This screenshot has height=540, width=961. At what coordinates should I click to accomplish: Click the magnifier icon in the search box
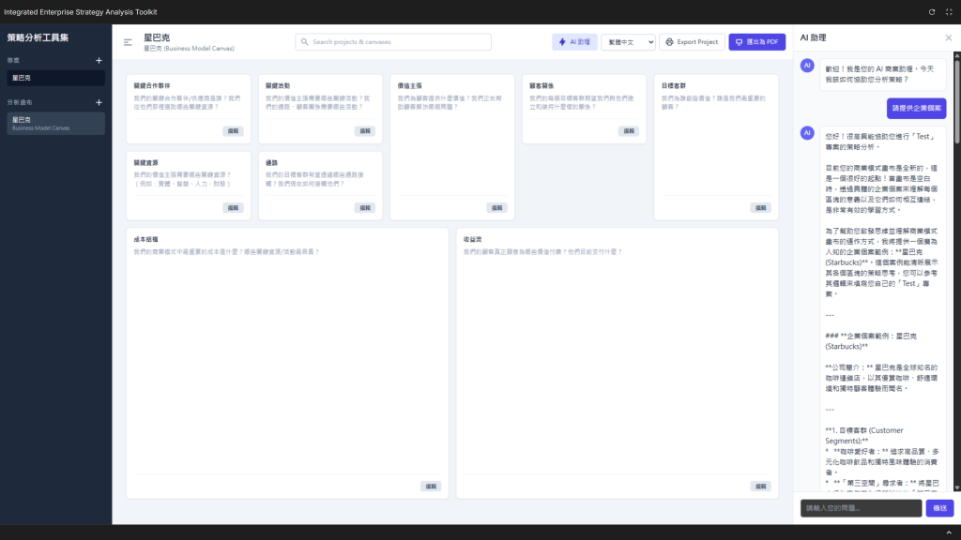(305, 41)
